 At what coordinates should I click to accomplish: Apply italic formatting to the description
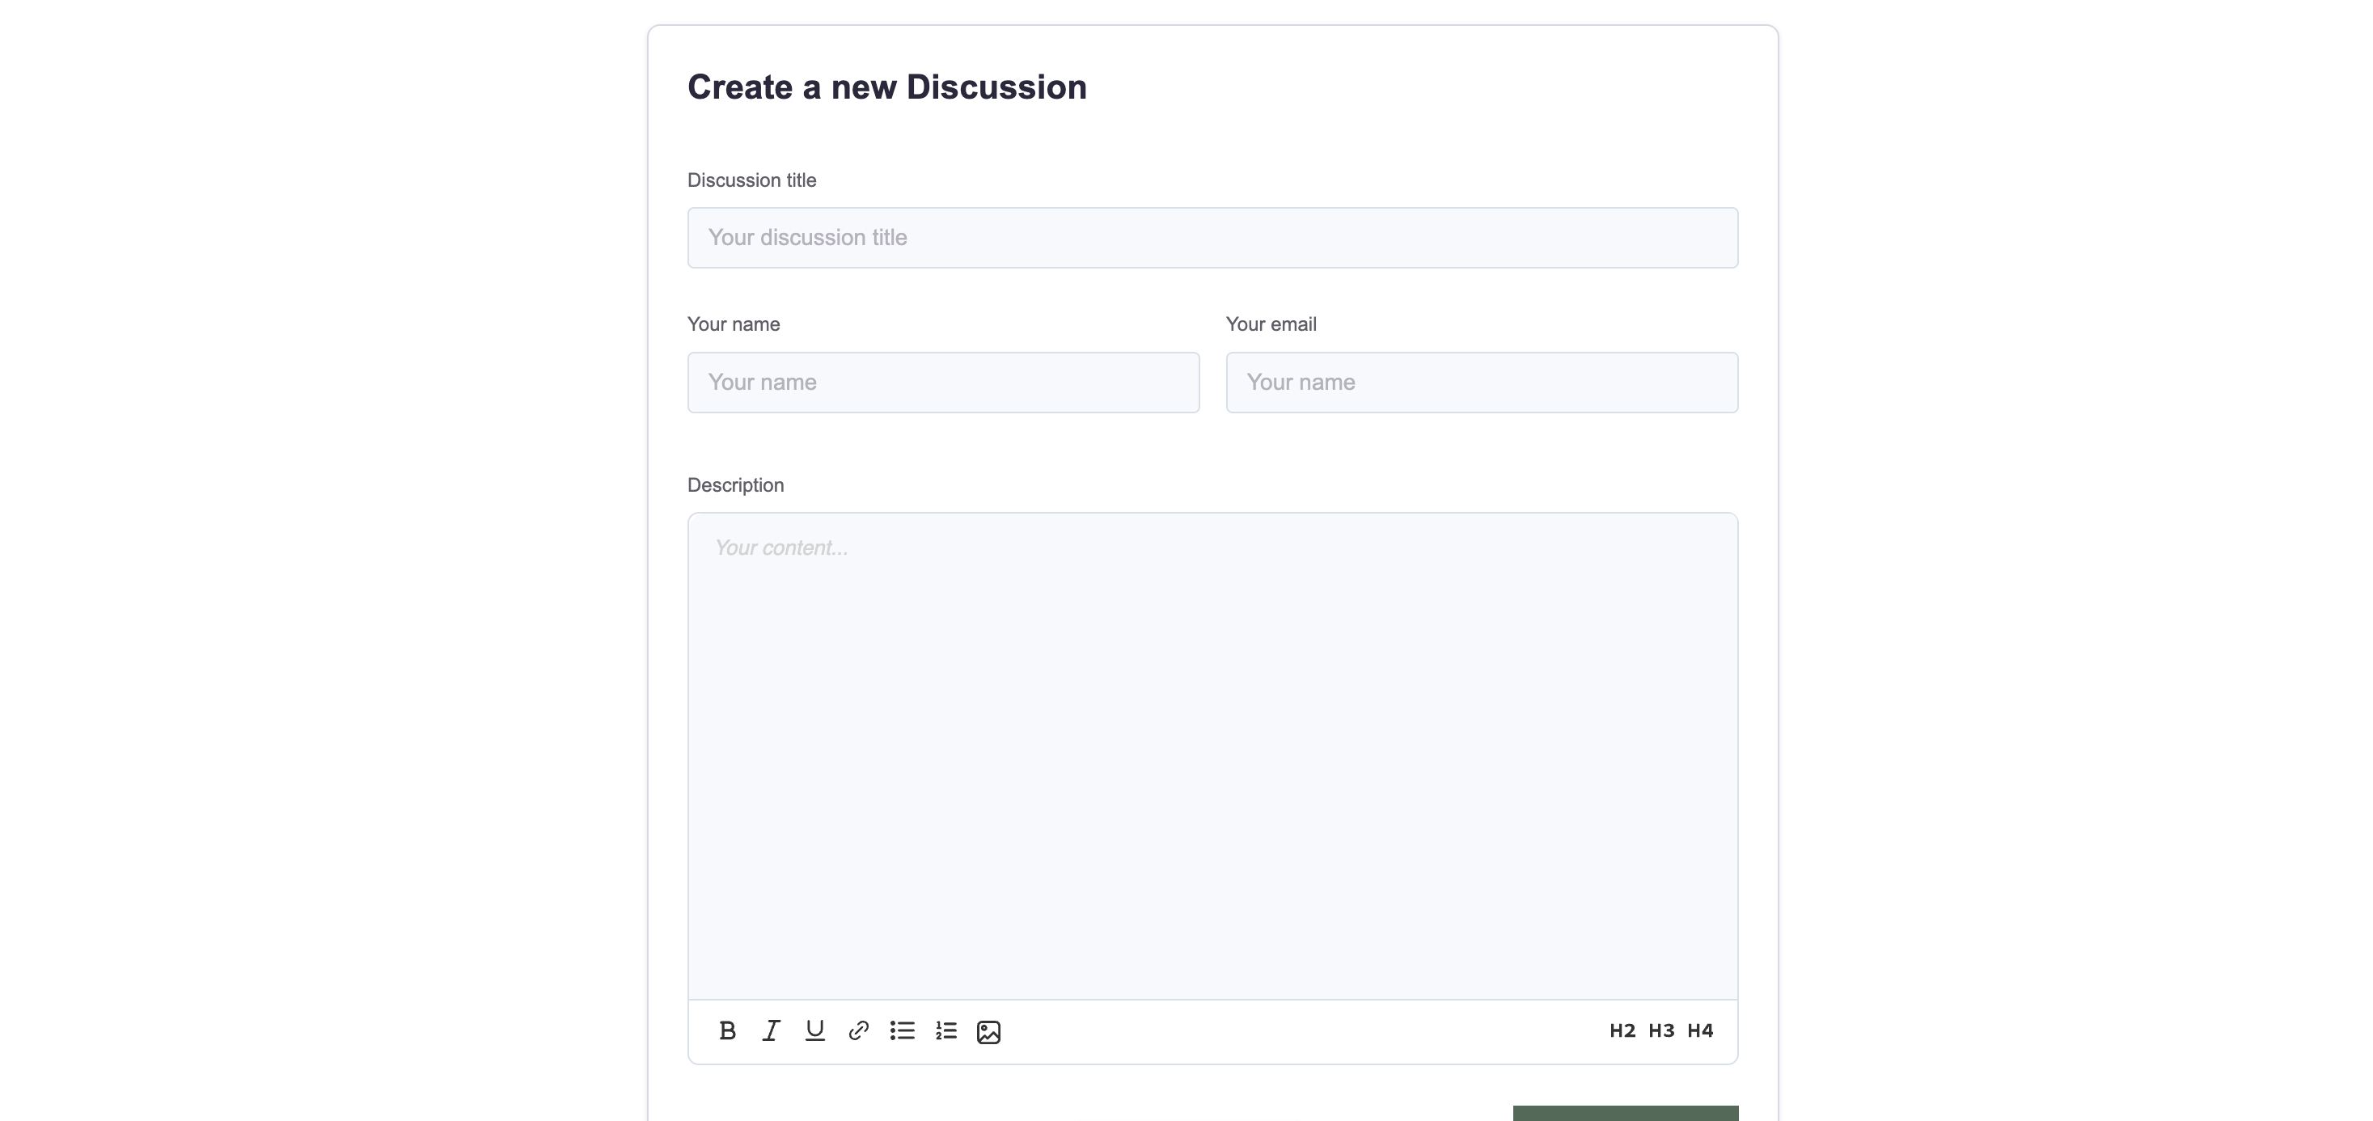771,1030
